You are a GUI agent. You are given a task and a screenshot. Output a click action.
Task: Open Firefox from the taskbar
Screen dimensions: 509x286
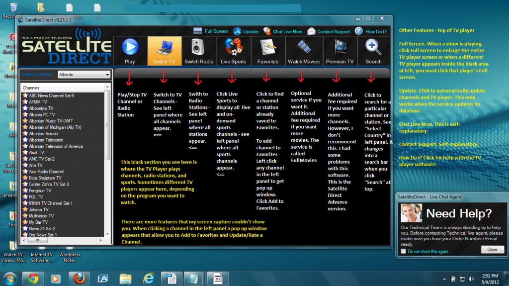coord(79,279)
